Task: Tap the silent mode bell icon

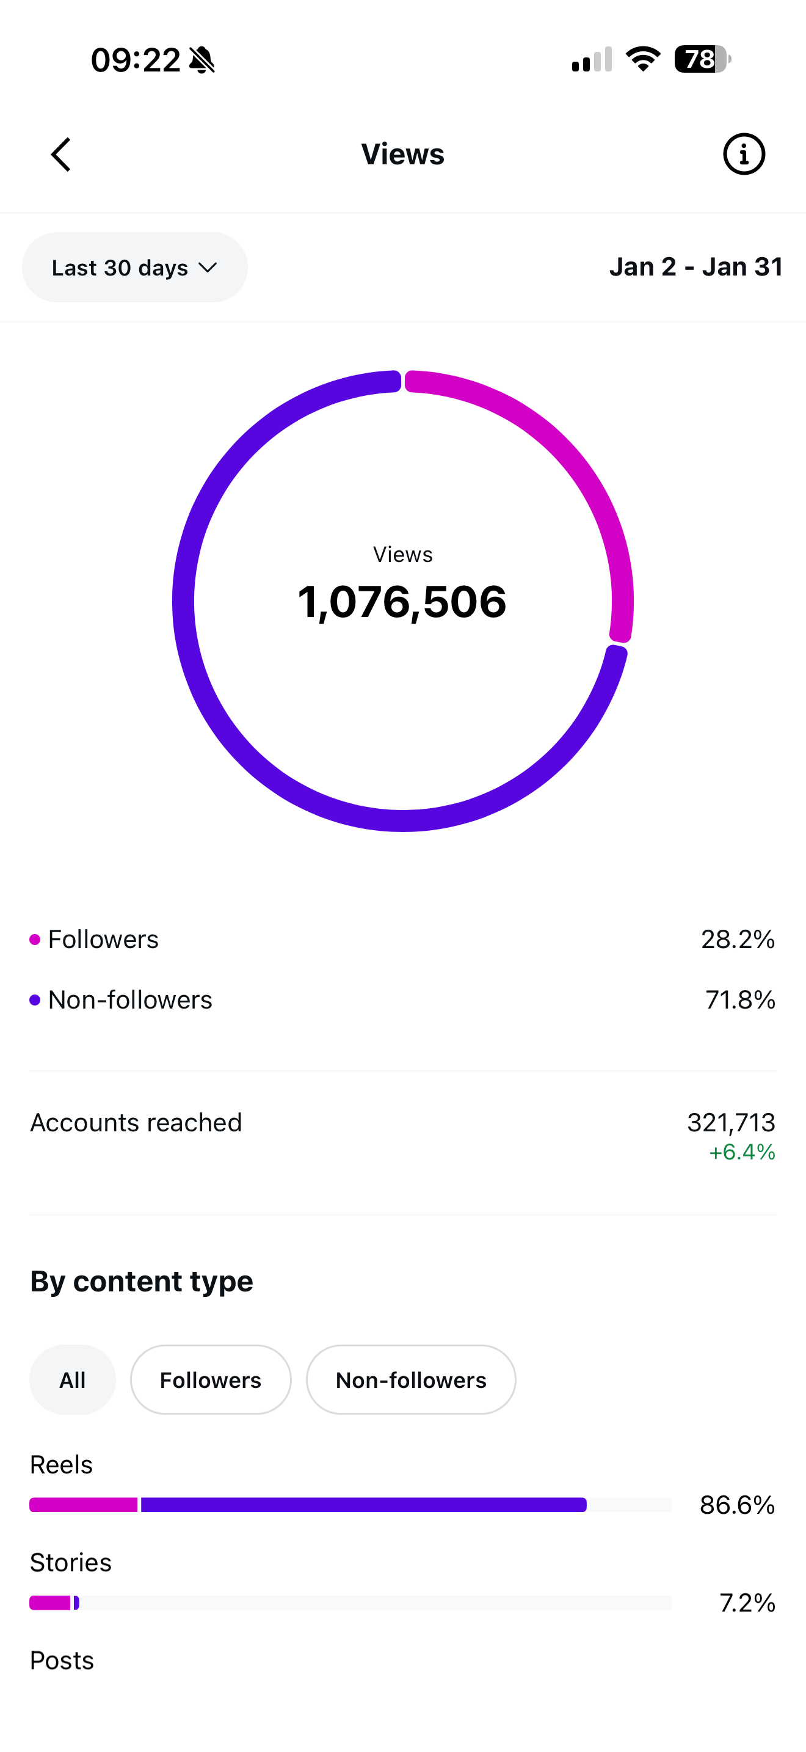Action: click(x=202, y=60)
